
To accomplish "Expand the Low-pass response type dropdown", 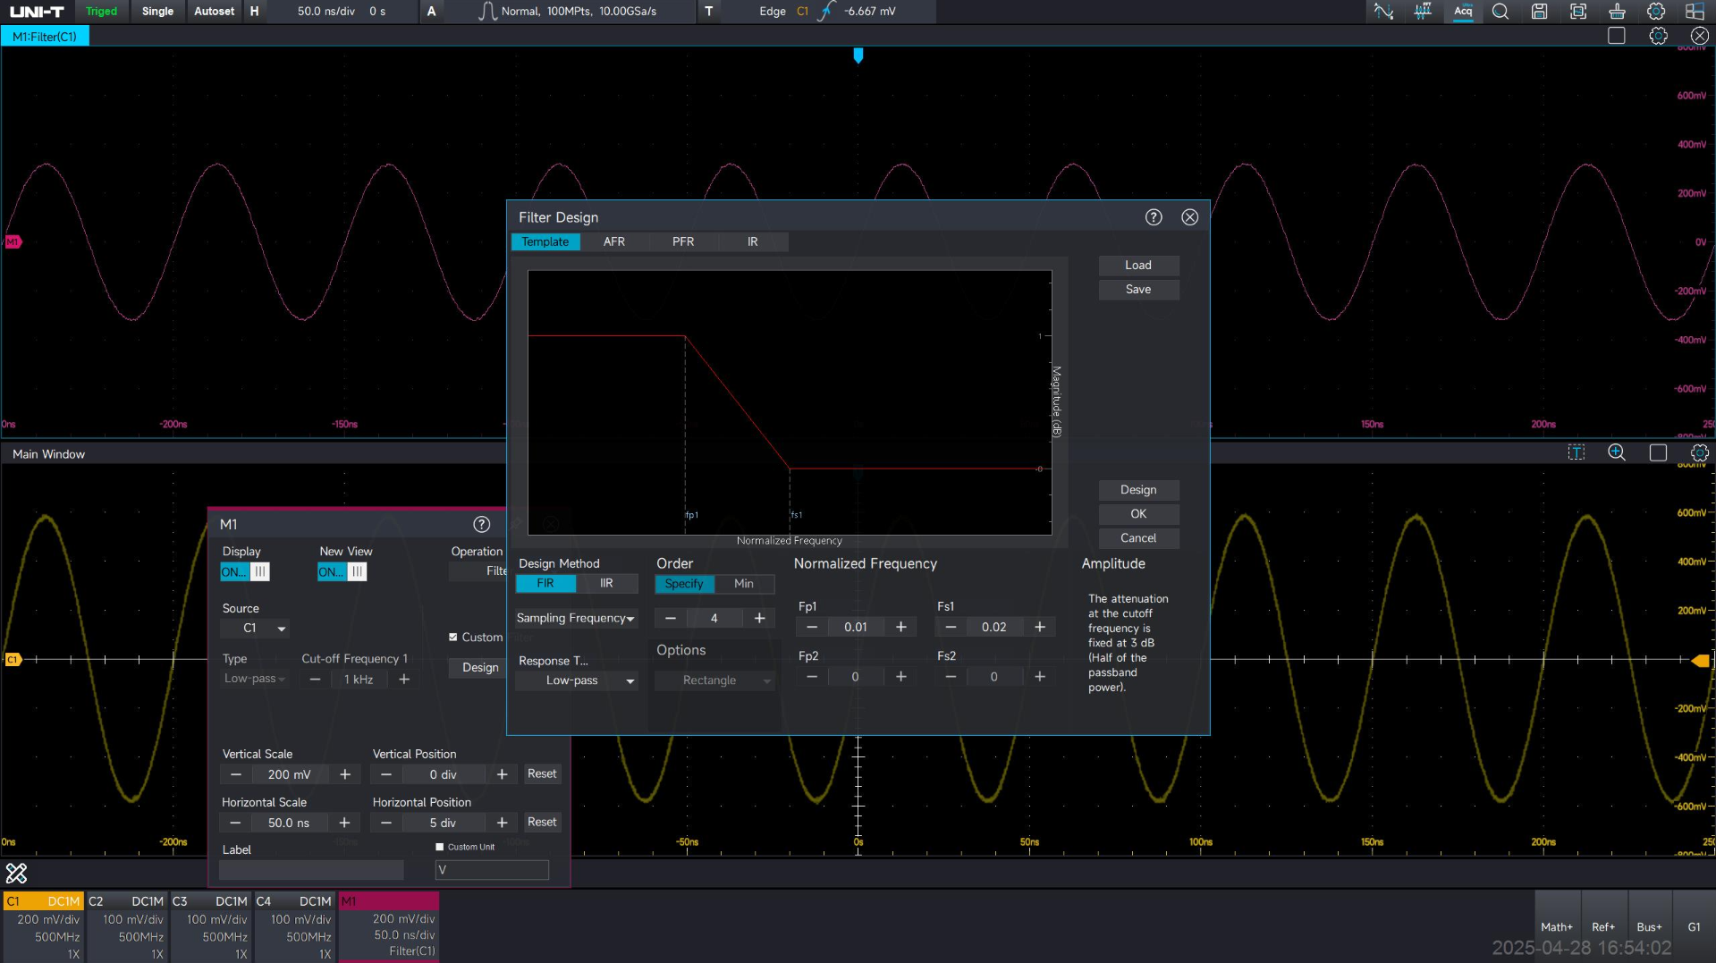I will [x=577, y=680].
